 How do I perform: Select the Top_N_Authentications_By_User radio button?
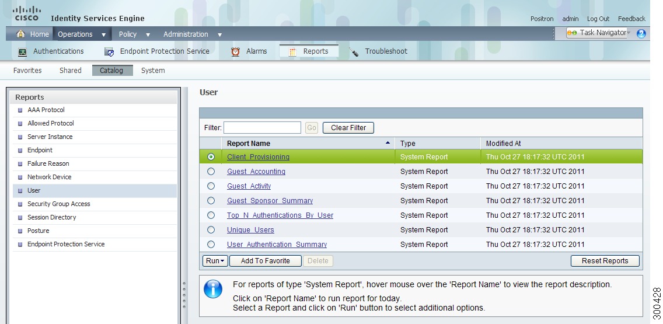211,215
